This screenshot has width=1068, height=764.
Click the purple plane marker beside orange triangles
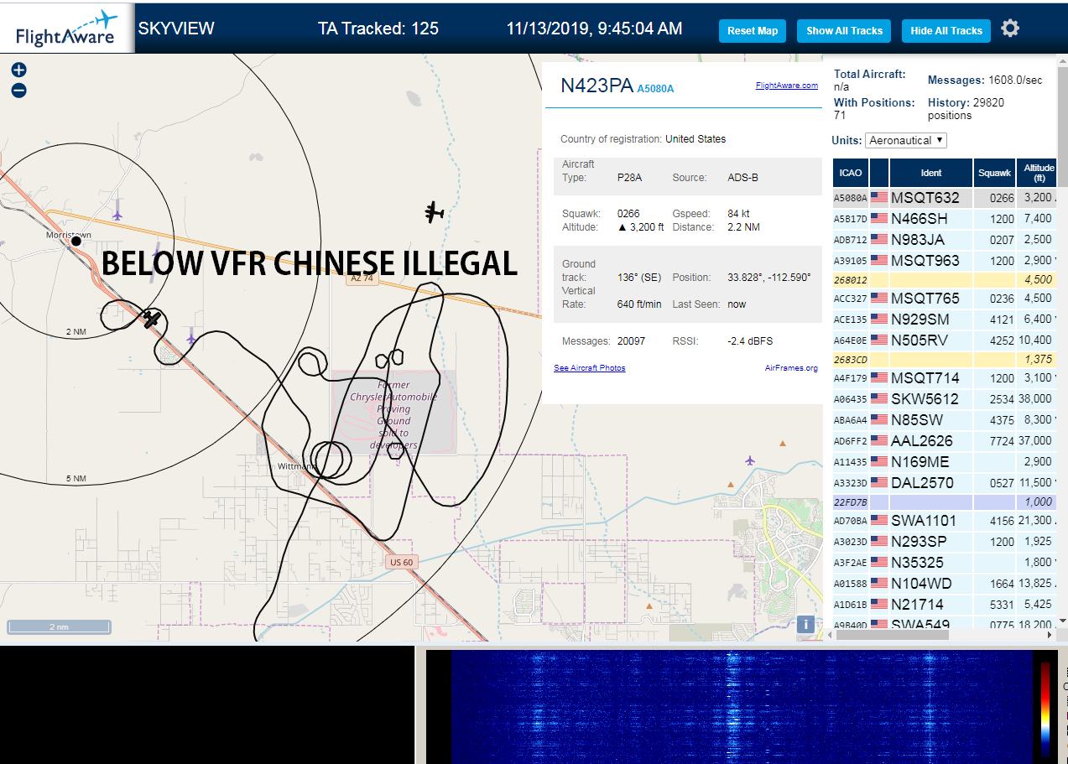pos(750,460)
